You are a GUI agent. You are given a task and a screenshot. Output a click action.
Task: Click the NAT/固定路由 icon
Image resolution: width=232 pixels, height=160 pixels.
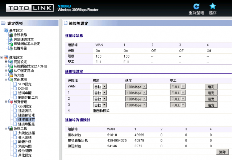tap(11, 70)
